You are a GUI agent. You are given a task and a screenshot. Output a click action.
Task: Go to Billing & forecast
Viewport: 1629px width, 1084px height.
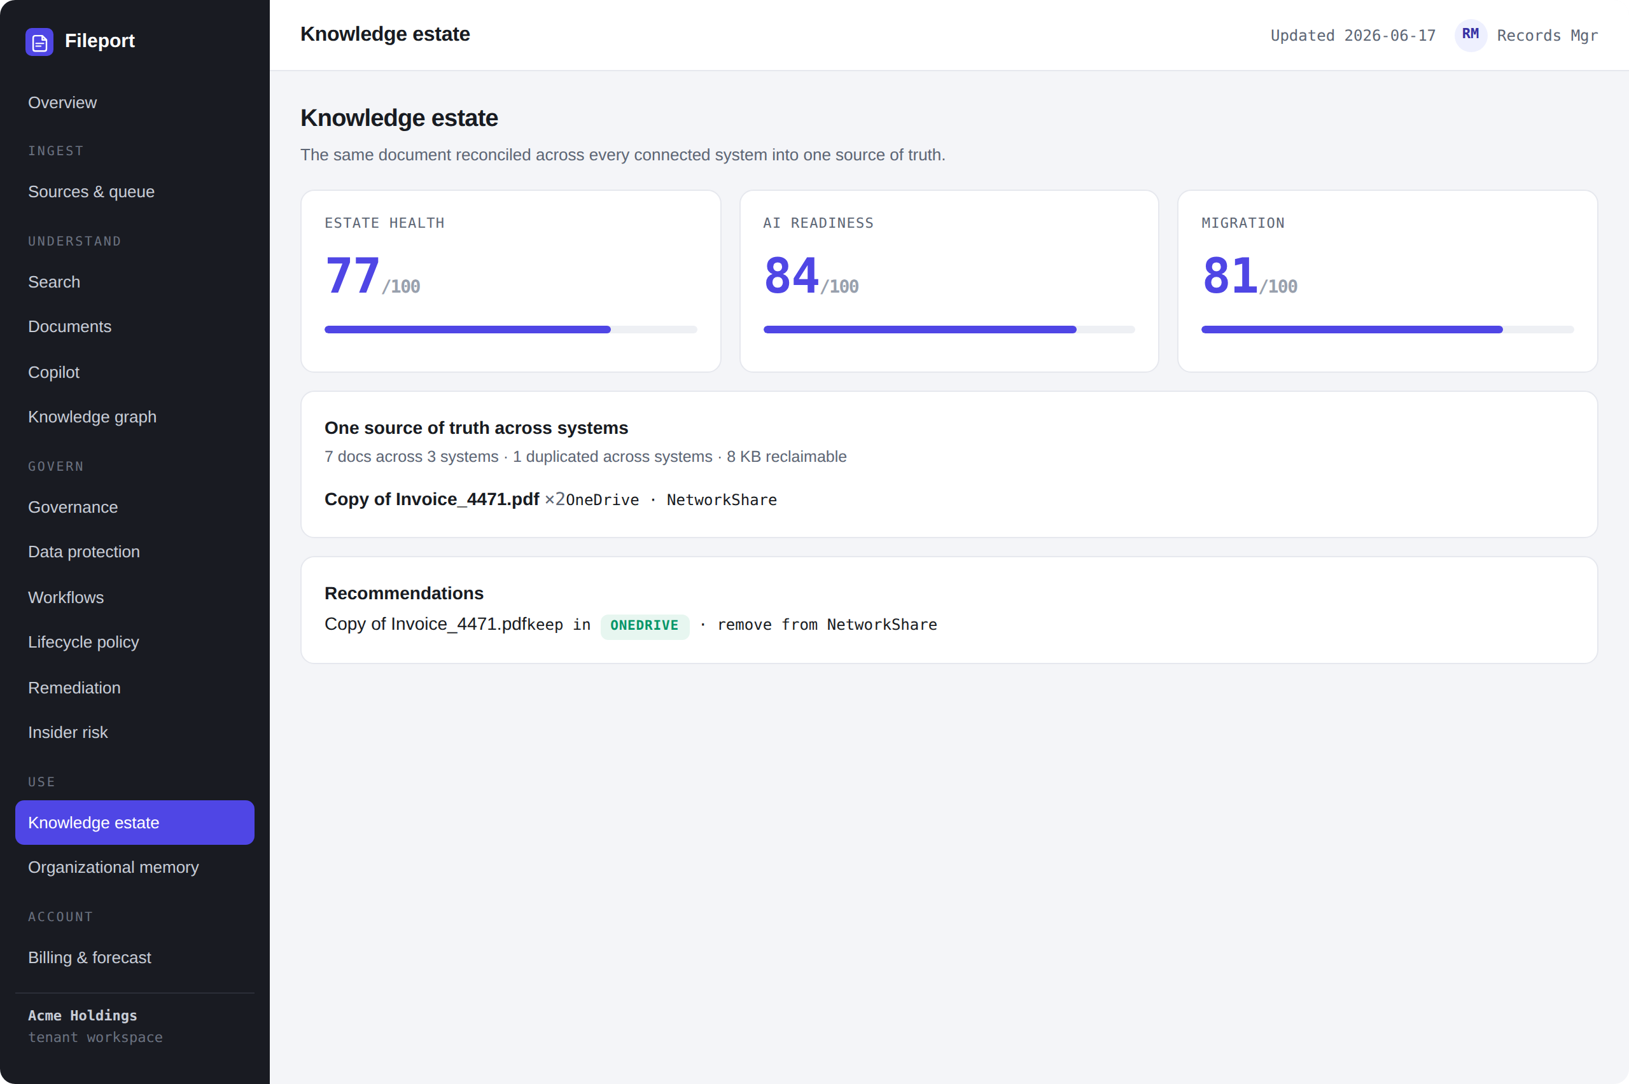[x=135, y=957]
